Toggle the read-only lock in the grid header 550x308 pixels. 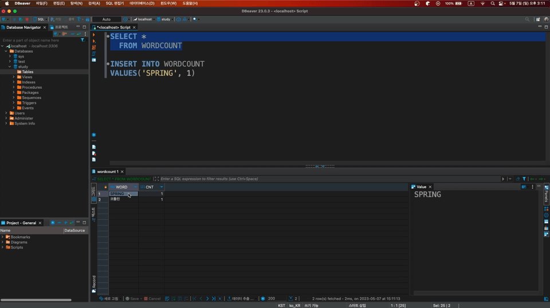105,187
